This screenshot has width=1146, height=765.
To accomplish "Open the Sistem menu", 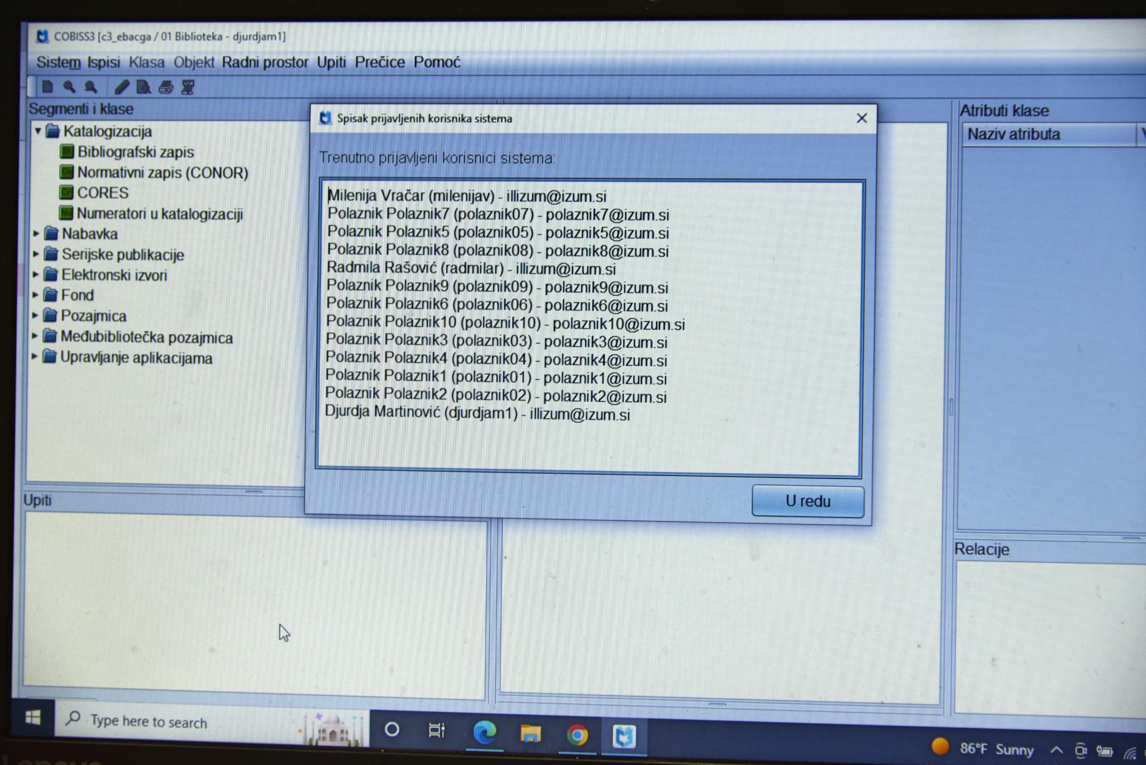I will (x=58, y=62).
